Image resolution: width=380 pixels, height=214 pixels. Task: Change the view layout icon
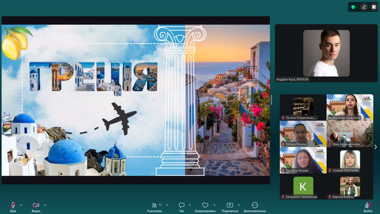(x=374, y=7)
